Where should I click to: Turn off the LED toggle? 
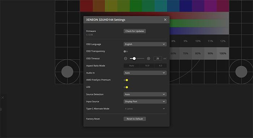[126, 87]
